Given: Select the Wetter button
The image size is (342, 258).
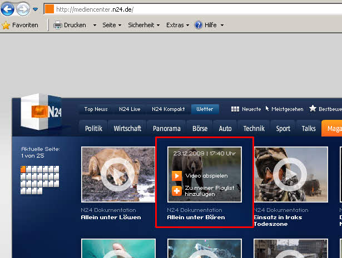Looking at the screenshot, I should tap(205, 109).
